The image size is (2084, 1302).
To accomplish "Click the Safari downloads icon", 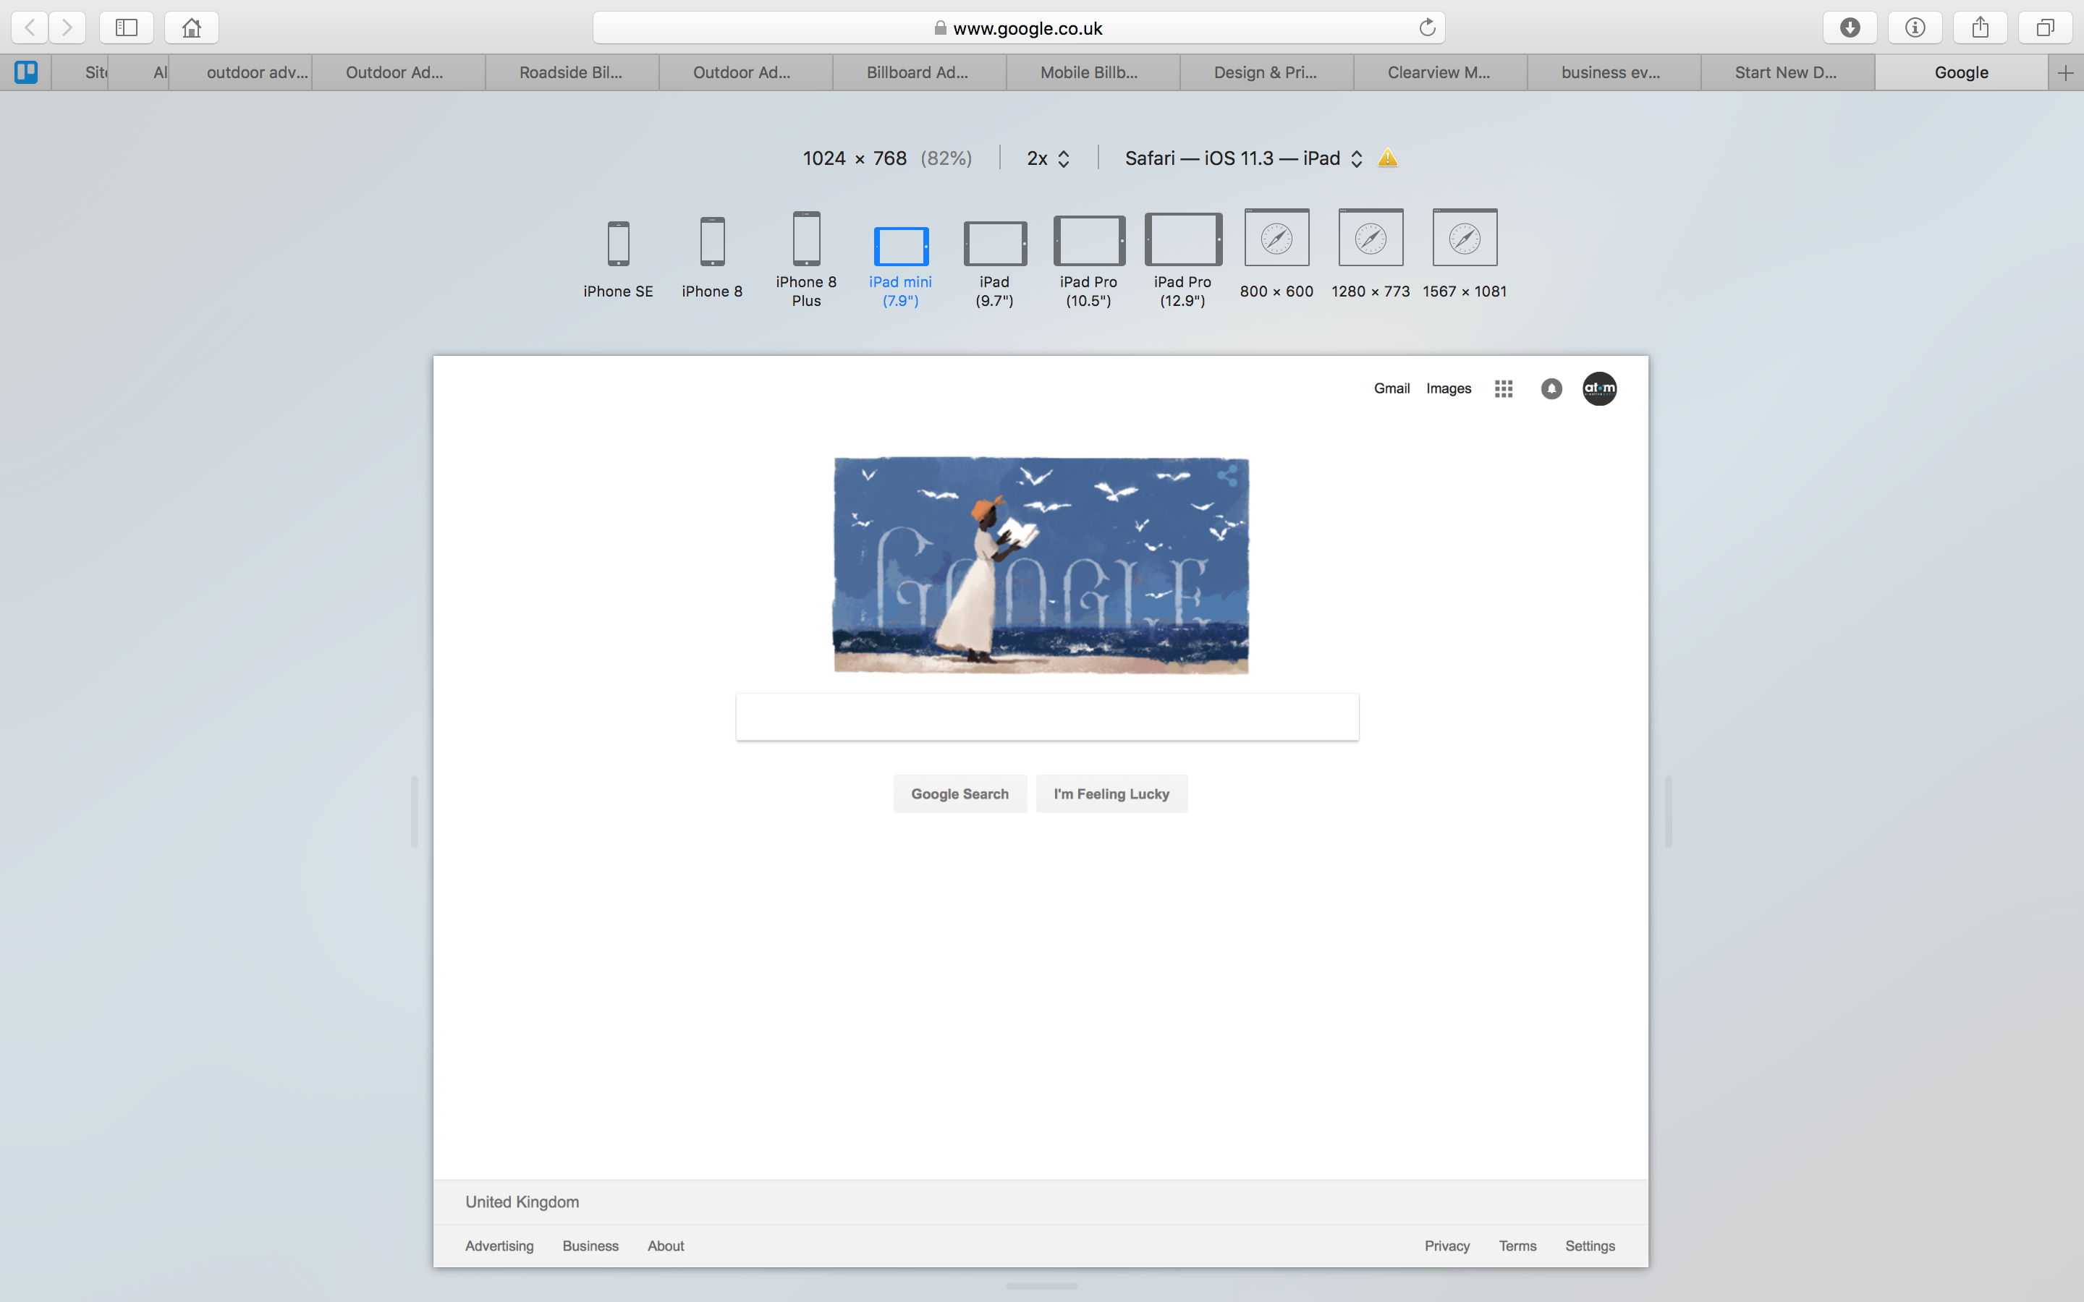I will click(x=1849, y=27).
